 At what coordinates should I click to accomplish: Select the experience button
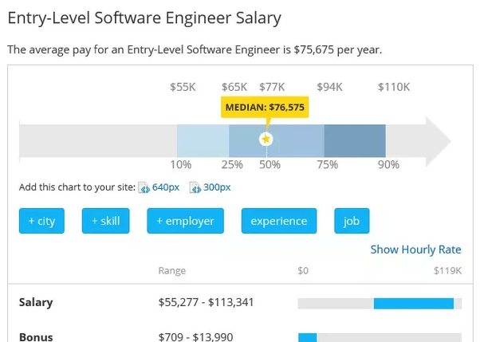coord(279,221)
